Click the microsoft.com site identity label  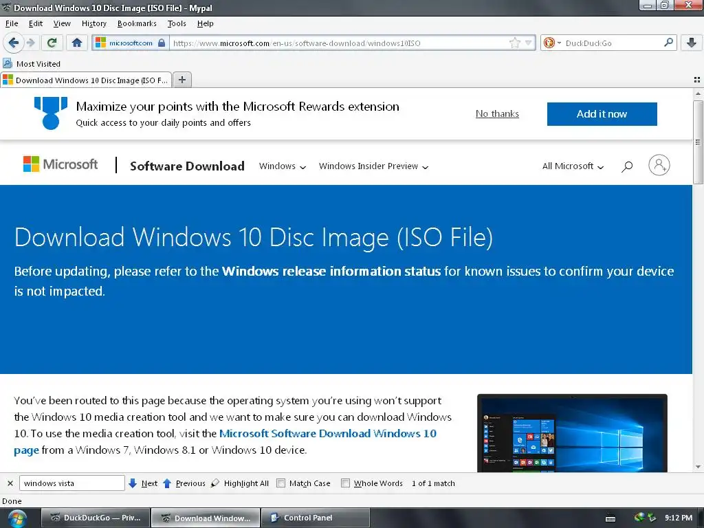coord(131,43)
